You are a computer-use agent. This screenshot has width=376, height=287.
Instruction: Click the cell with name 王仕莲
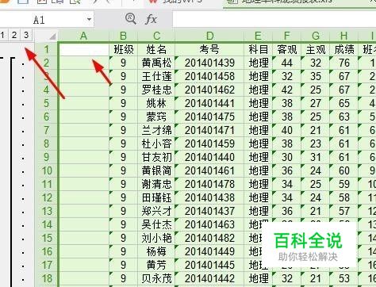(156, 76)
